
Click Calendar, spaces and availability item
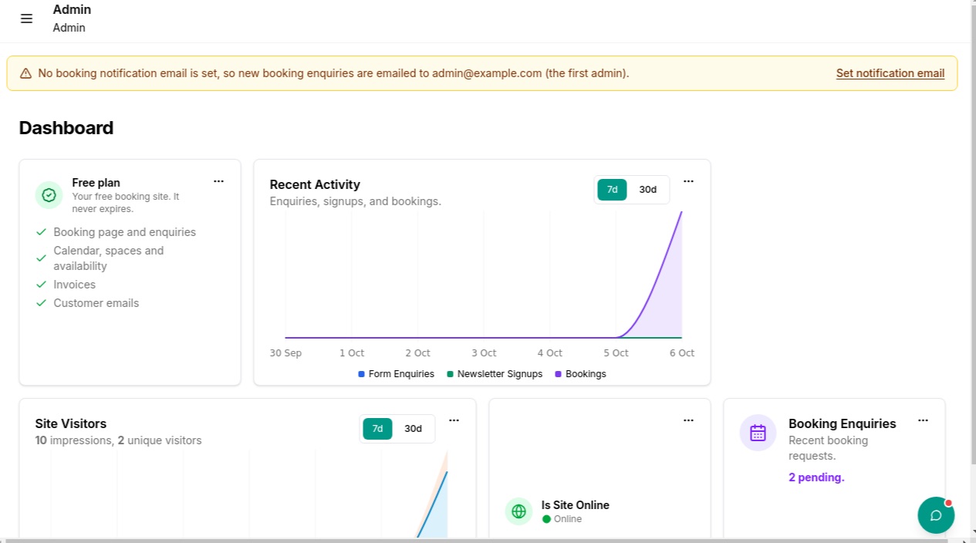click(x=109, y=258)
